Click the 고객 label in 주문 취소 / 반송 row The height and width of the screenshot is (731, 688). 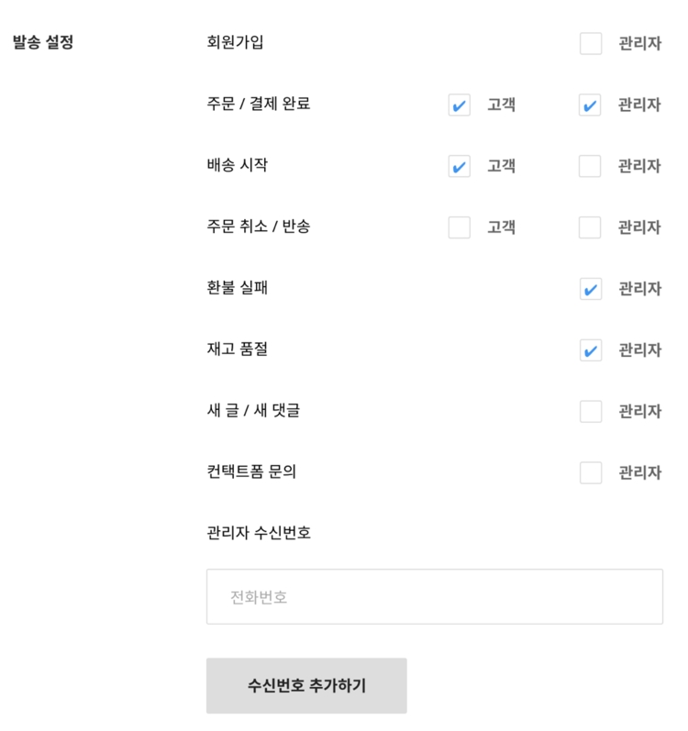(x=501, y=227)
